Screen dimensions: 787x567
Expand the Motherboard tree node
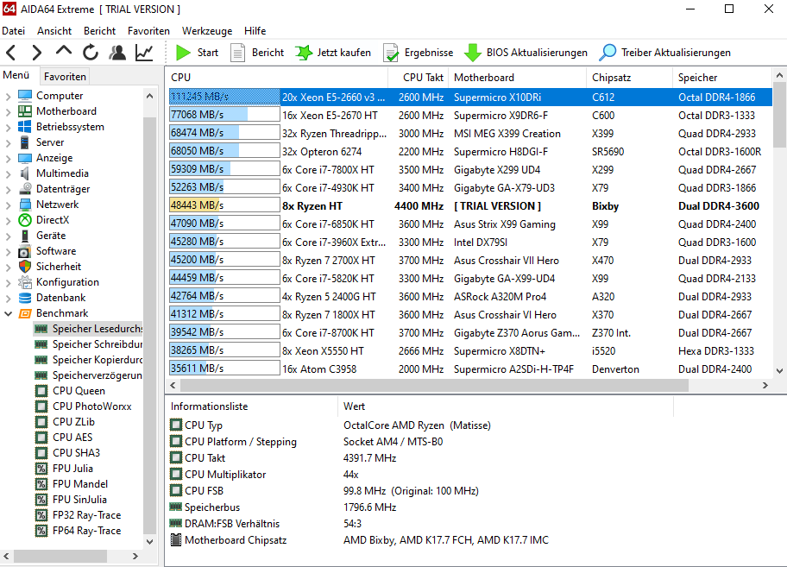click(8, 111)
